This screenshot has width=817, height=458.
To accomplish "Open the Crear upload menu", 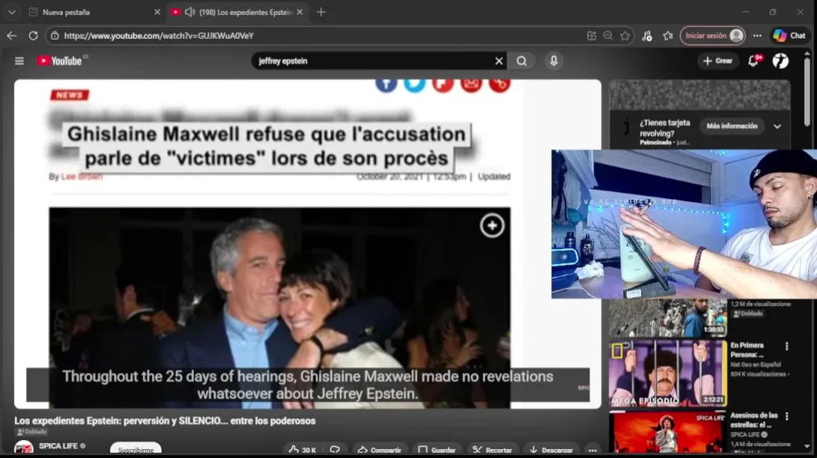I will coord(718,61).
